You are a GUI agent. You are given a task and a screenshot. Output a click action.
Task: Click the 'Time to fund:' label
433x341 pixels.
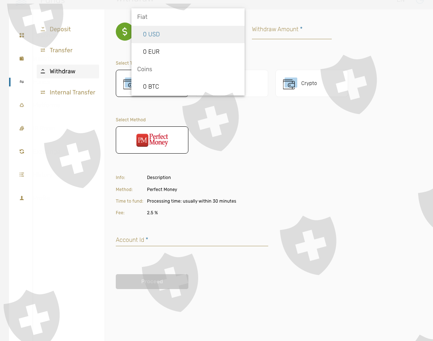point(129,201)
